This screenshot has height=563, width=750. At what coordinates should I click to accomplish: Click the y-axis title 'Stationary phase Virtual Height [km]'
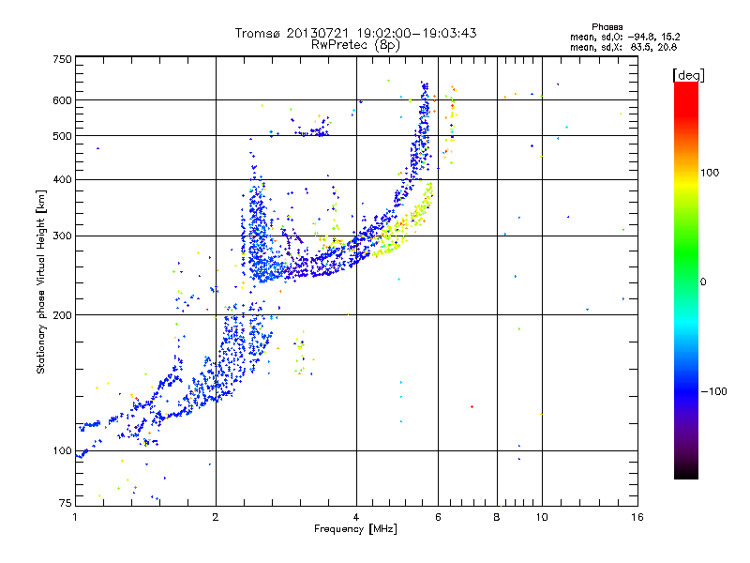pyautogui.click(x=41, y=282)
